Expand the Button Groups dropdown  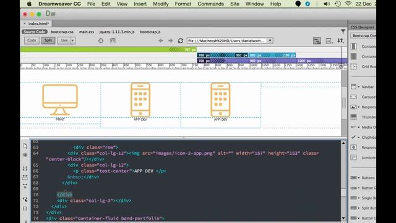click(x=359, y=188)
